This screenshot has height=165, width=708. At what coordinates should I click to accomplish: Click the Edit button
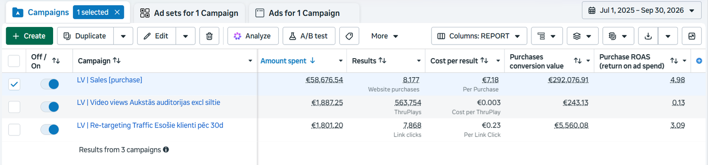pyautogui.click(x=157, y=36)
